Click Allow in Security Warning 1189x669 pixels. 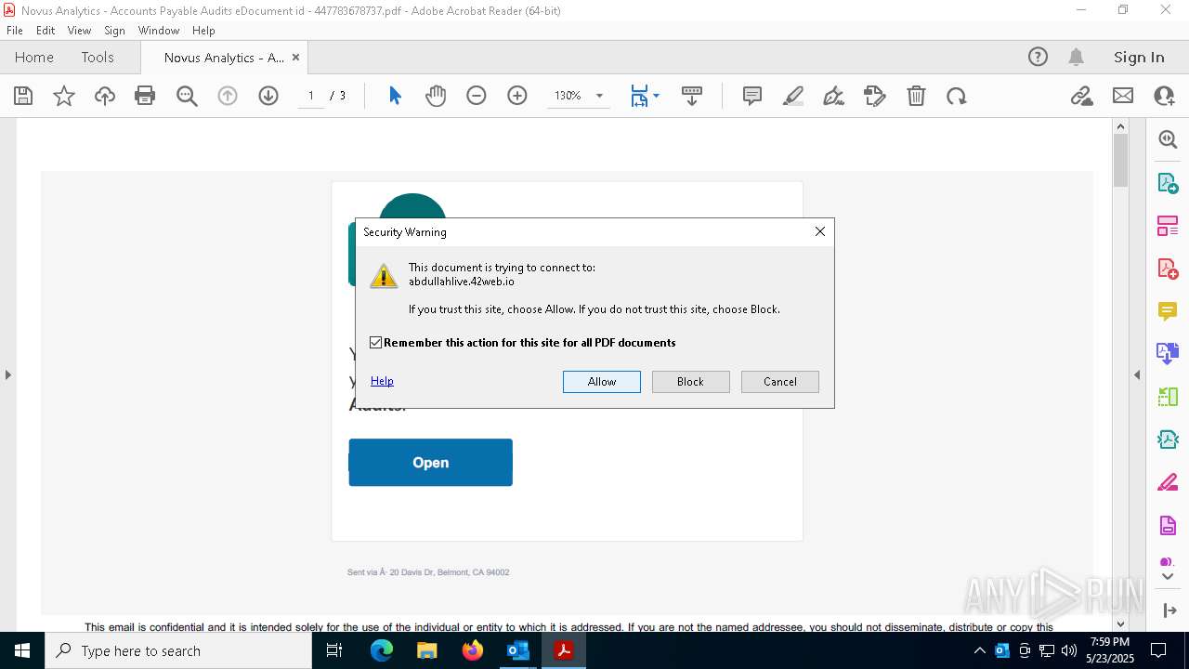(x=602, y=382)
